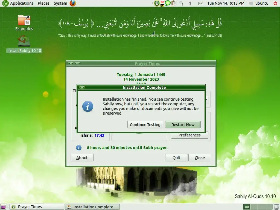
Task: Open the Sabily logo Applications icon
Action: tap(5, 3)
